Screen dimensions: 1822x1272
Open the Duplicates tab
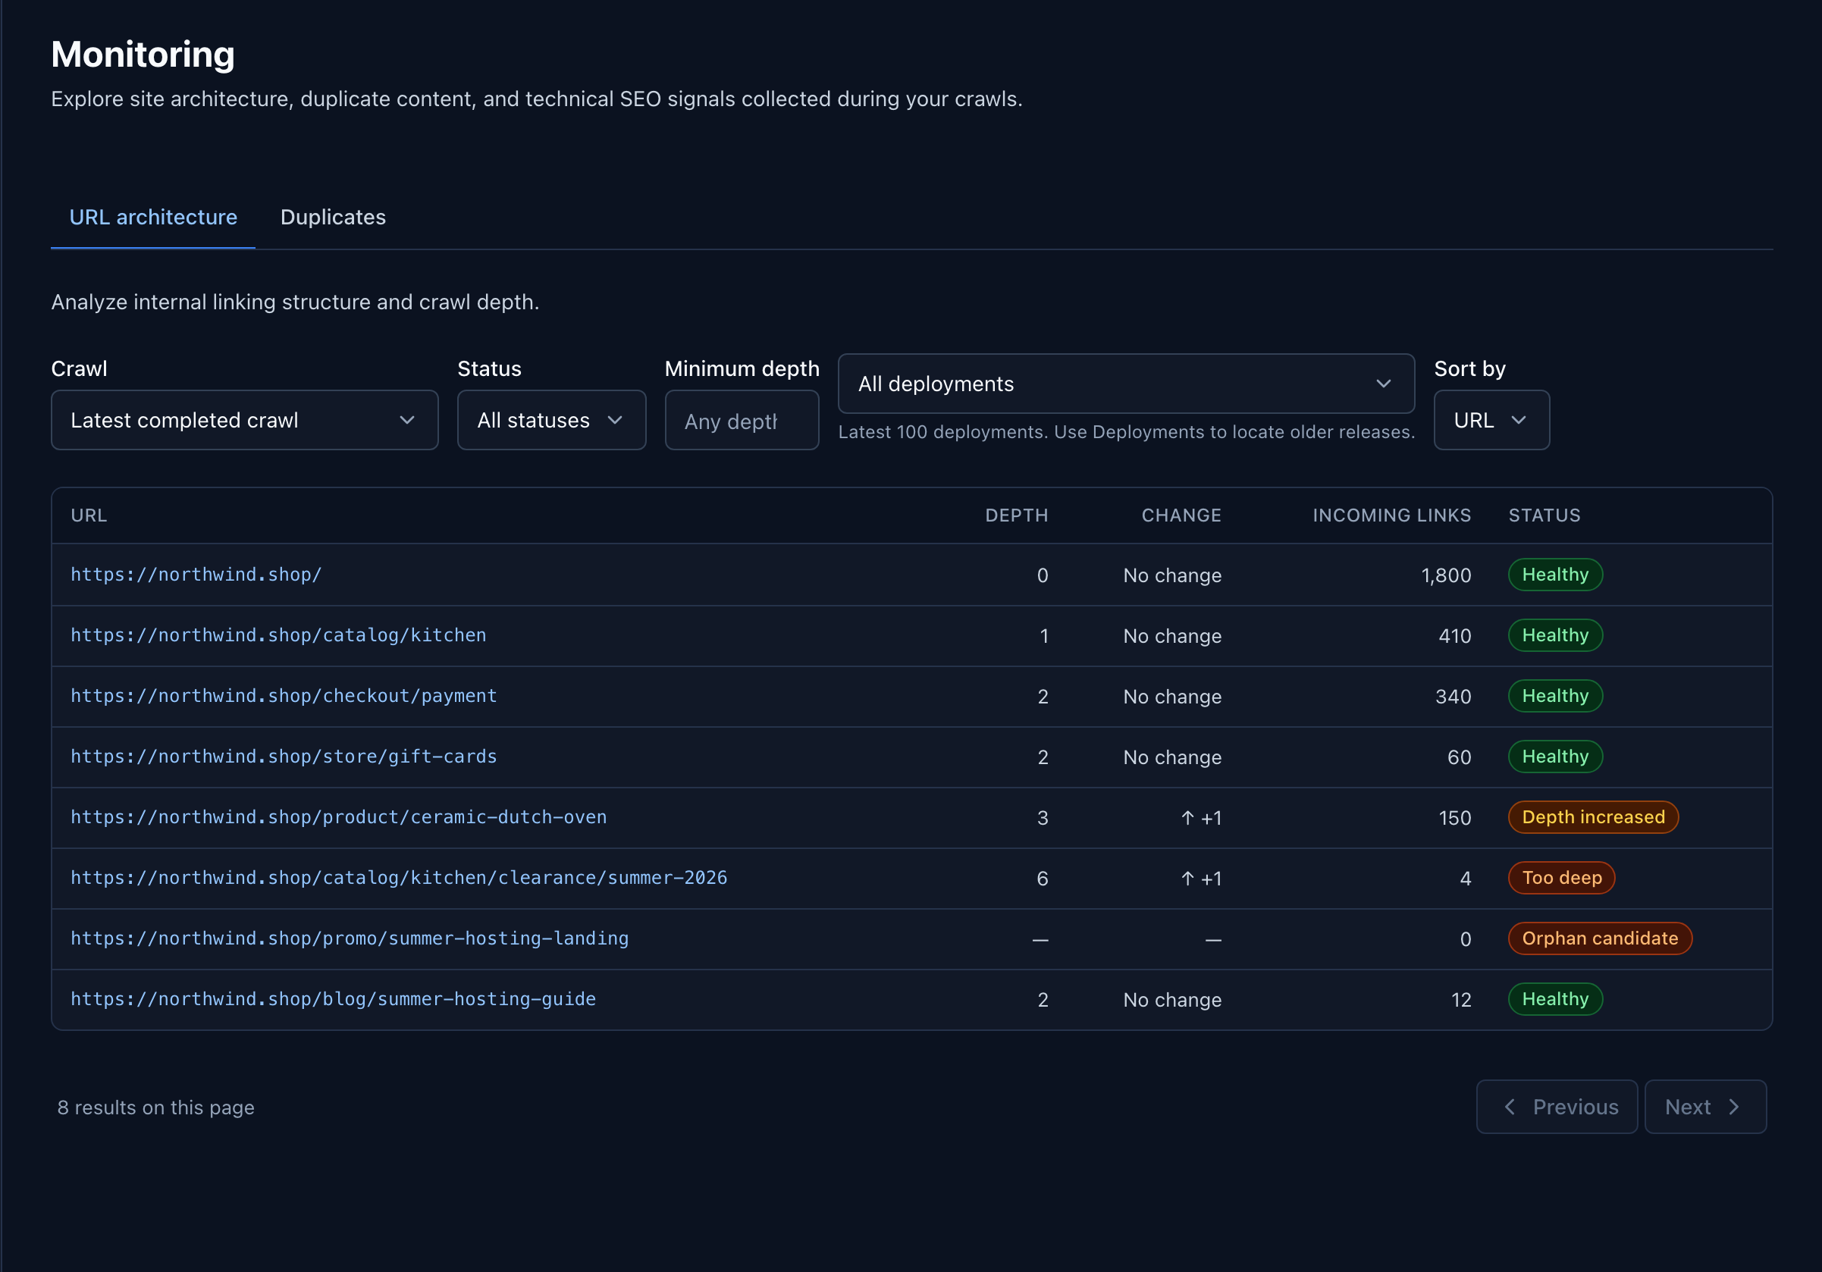[x=333, y=218]
